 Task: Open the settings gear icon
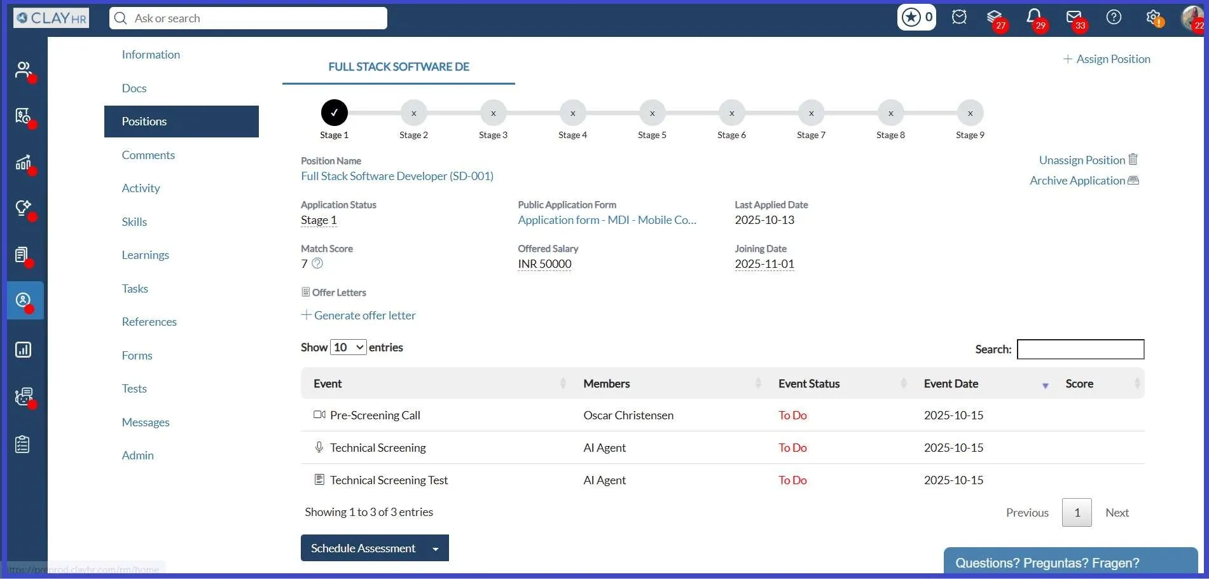click(1153, 17)
